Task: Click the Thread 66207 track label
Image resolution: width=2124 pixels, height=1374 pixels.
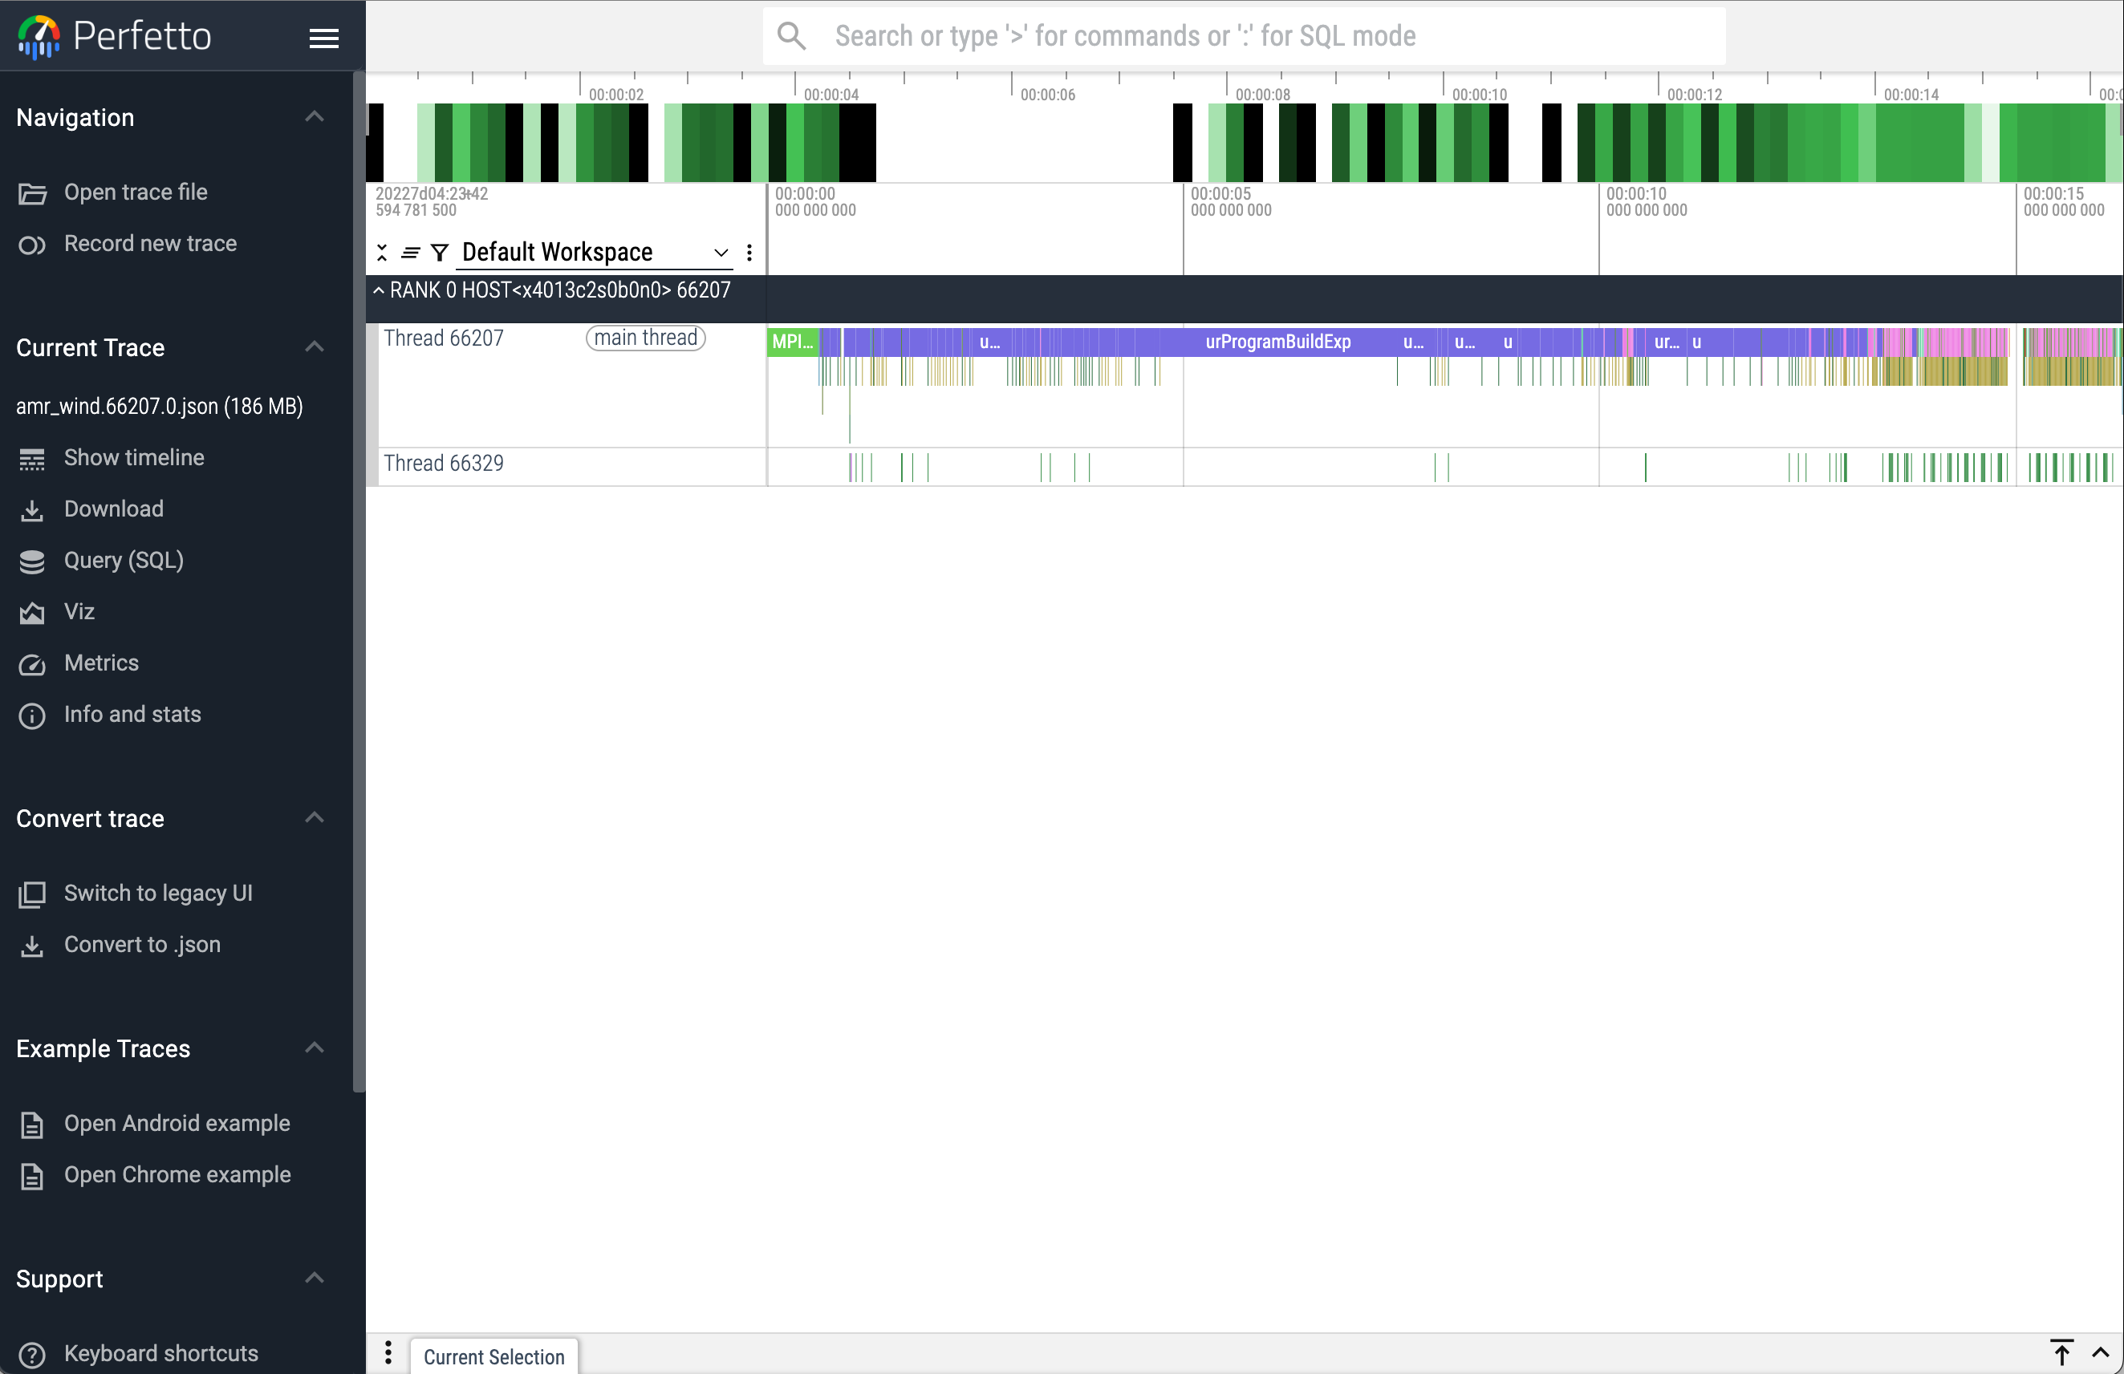Action: click(x=444, y=339)
